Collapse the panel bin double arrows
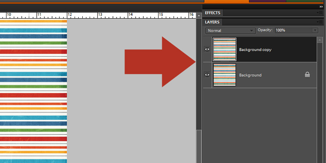Viewport: 326px width, 163px height. point(321,7)
